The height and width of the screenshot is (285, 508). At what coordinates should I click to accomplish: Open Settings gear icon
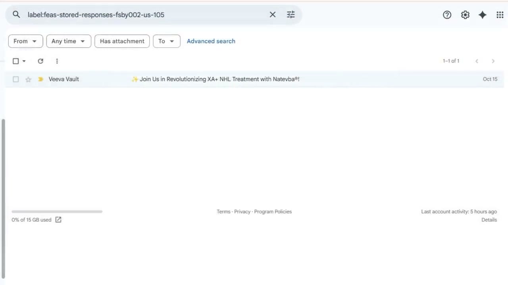(465, 15)
